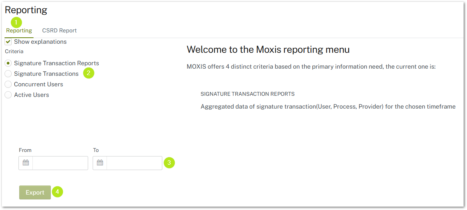Select the Signature Transactions radio button
This screenshot has width=467, height=210.
(x=8, y=74)
